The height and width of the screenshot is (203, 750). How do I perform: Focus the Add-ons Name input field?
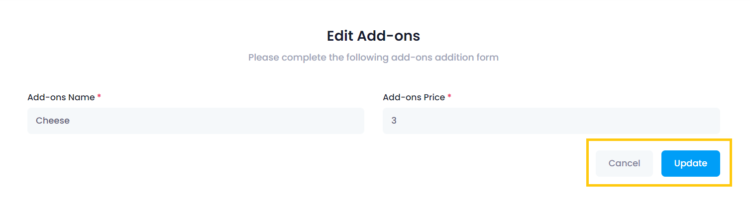pos(196,121)
